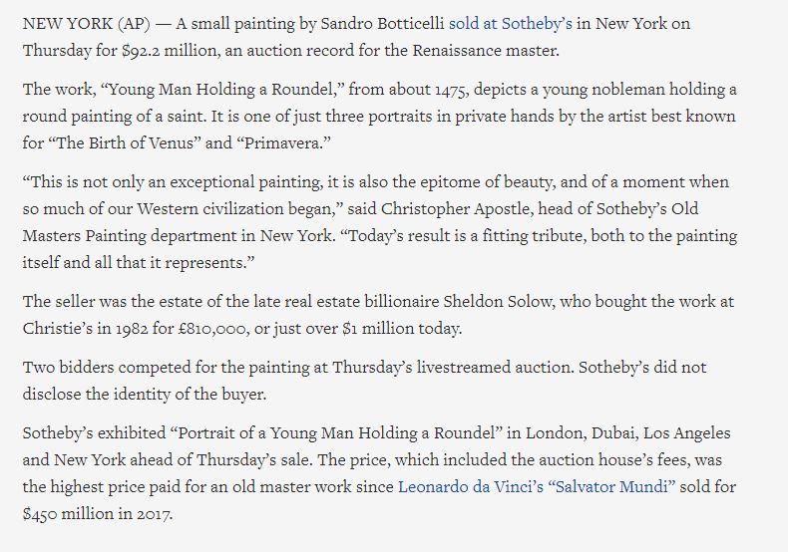Viewport: 788px width, 552px height.
Task: Click the word "Primavera" in second paragraph
Action: 284,143
